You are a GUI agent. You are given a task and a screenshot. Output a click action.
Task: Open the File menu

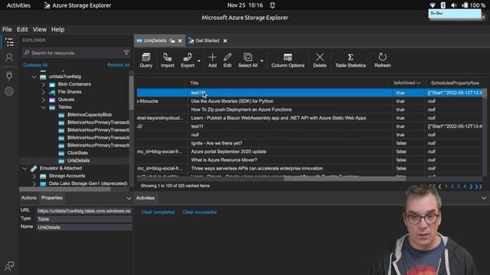point(7,29)
